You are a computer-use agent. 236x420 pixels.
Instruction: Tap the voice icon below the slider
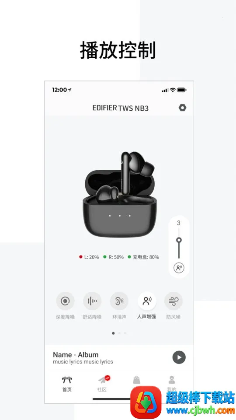[x=179, y=268]
